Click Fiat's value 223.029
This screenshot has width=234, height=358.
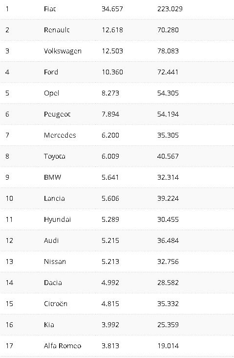170,9
